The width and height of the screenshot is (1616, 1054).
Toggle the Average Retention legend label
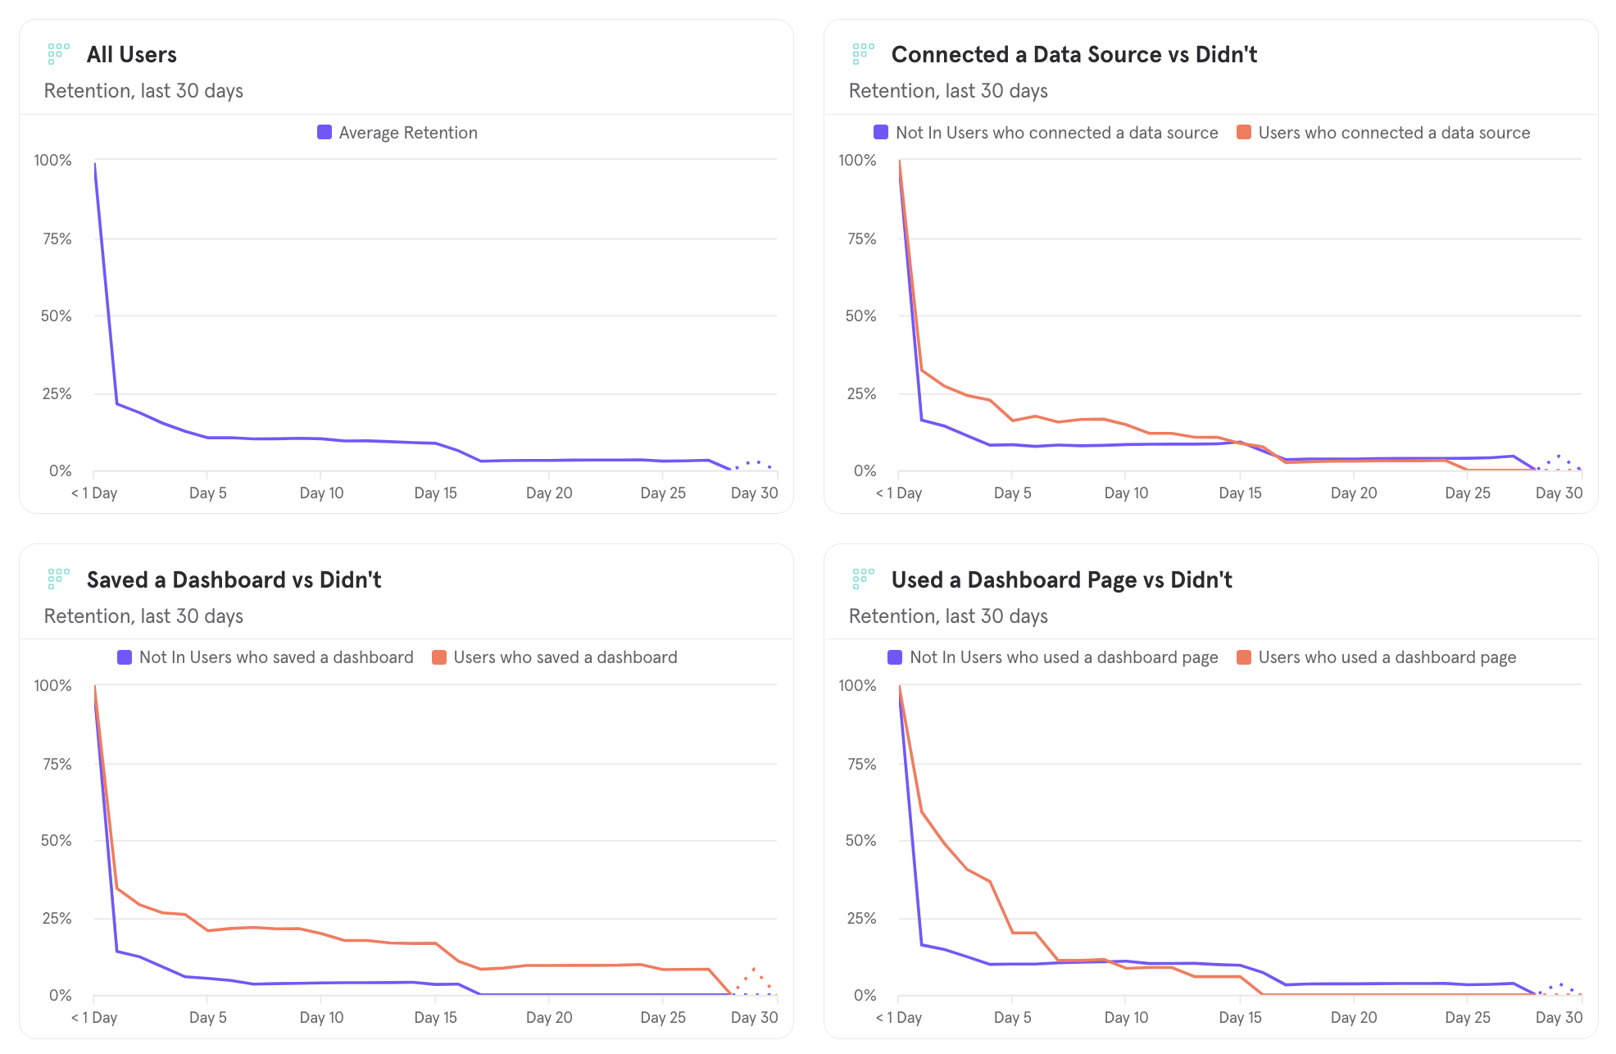coord(408,133)
